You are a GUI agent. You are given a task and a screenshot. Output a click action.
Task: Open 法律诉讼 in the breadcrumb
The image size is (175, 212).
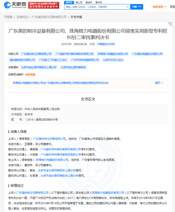coord(22,17)
